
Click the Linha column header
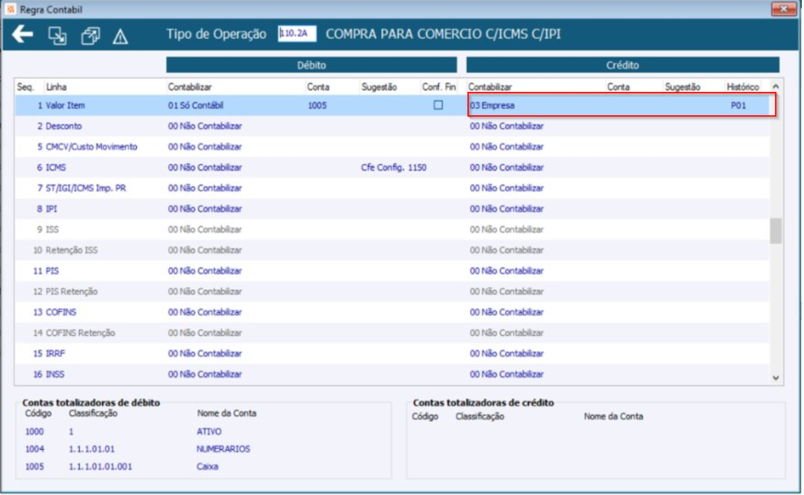[x=56, y=87]
